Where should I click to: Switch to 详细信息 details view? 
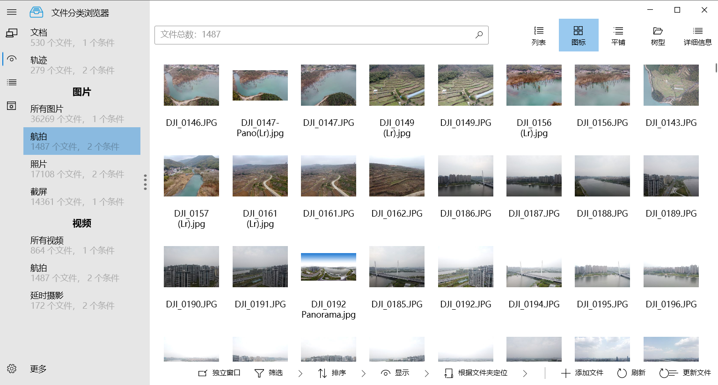(x=697, y=35)
